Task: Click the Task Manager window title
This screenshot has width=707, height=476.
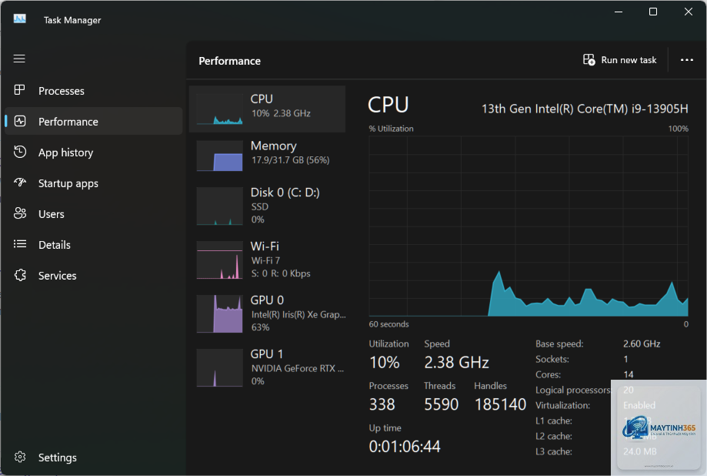Action: coord(72,20)
